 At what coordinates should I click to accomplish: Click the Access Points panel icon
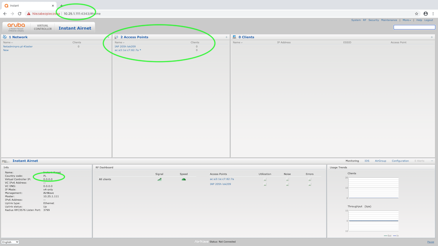point(116,37)
